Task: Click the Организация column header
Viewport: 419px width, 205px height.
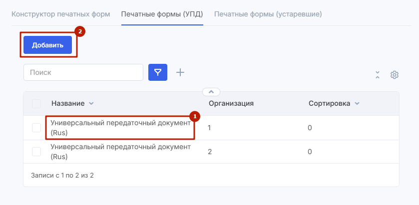Action: [x=231, y=104]
